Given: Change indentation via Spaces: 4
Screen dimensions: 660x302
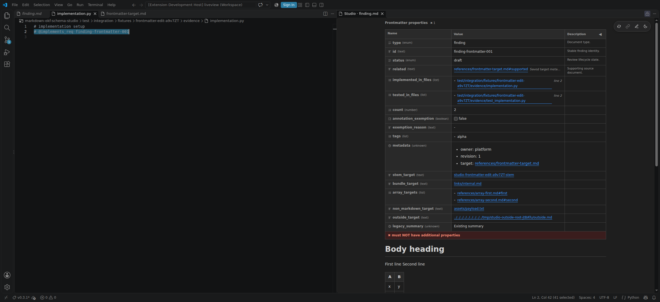Looking at the screenshot, I should [x=587, y=298].
